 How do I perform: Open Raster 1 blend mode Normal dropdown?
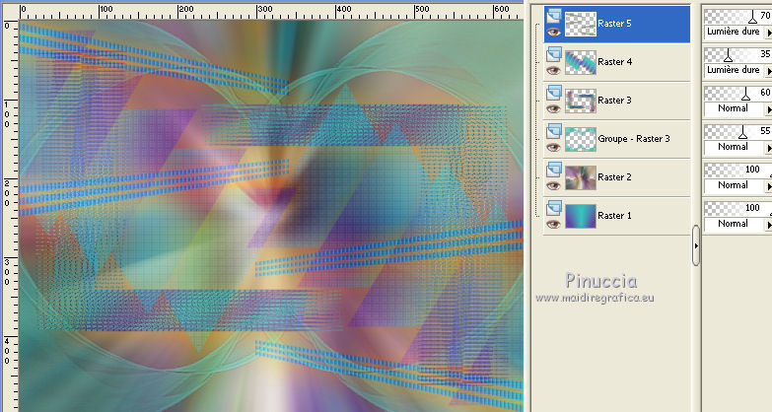[x=738, y=224]
